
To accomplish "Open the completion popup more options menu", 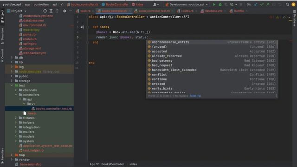I will coord(276,96).
